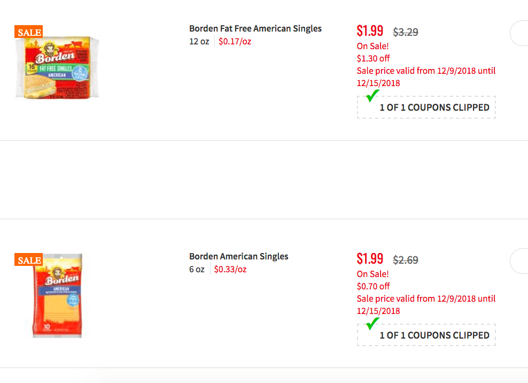The width and height of the screenshot is (528, 383).
Task: Open the Borden American Singles 6 oz image
Action: (58, 296)
